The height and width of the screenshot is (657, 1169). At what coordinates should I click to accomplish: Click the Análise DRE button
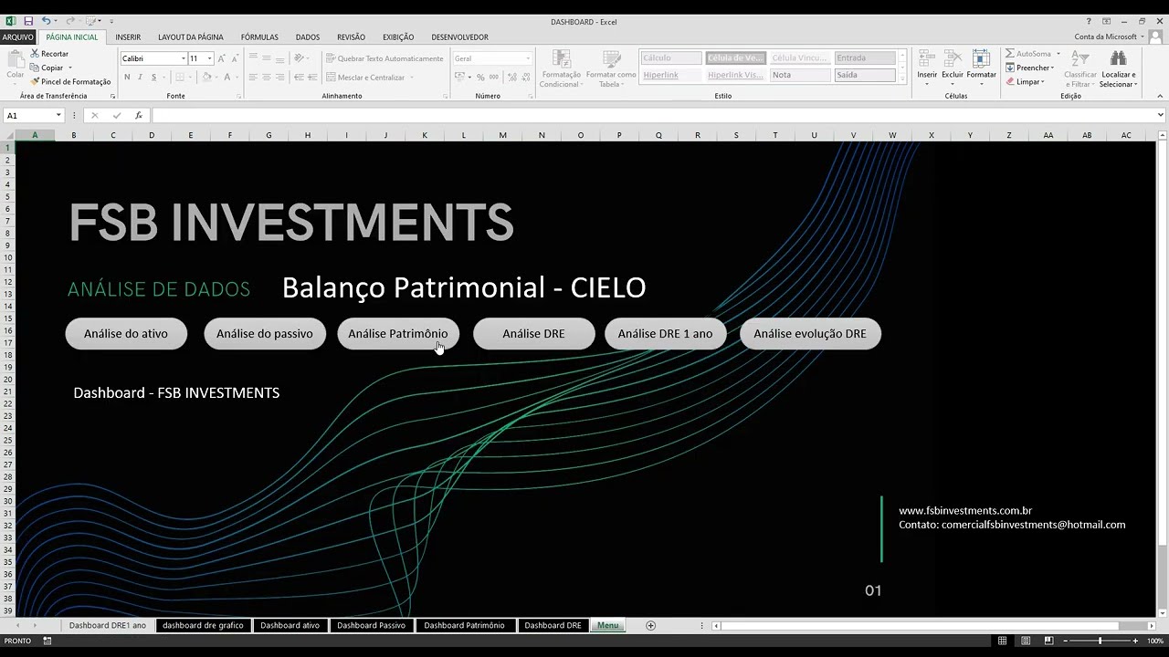coord(533,334)
